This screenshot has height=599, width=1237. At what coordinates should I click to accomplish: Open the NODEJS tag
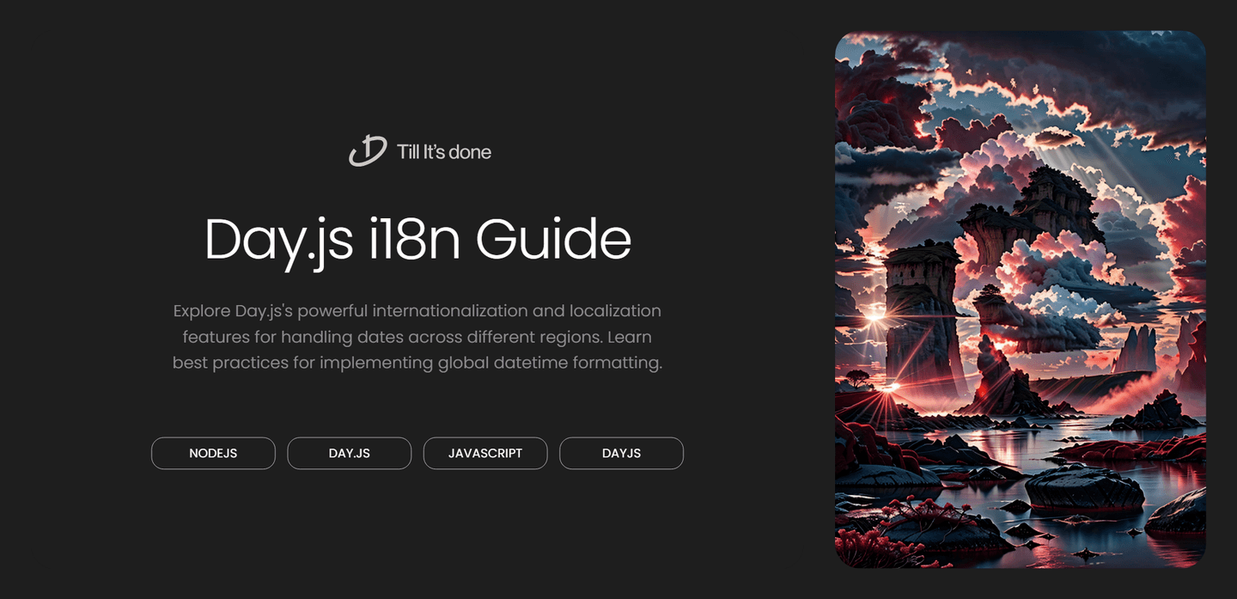[x=213, y=453]
